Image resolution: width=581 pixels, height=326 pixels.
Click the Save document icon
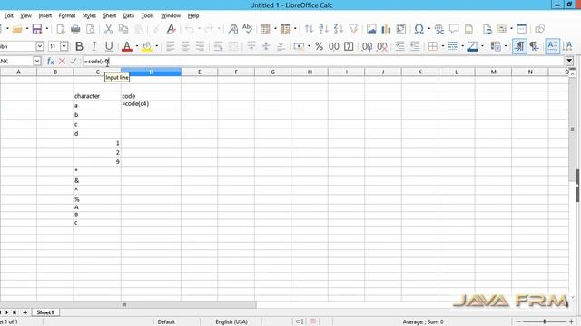[37, 29]
